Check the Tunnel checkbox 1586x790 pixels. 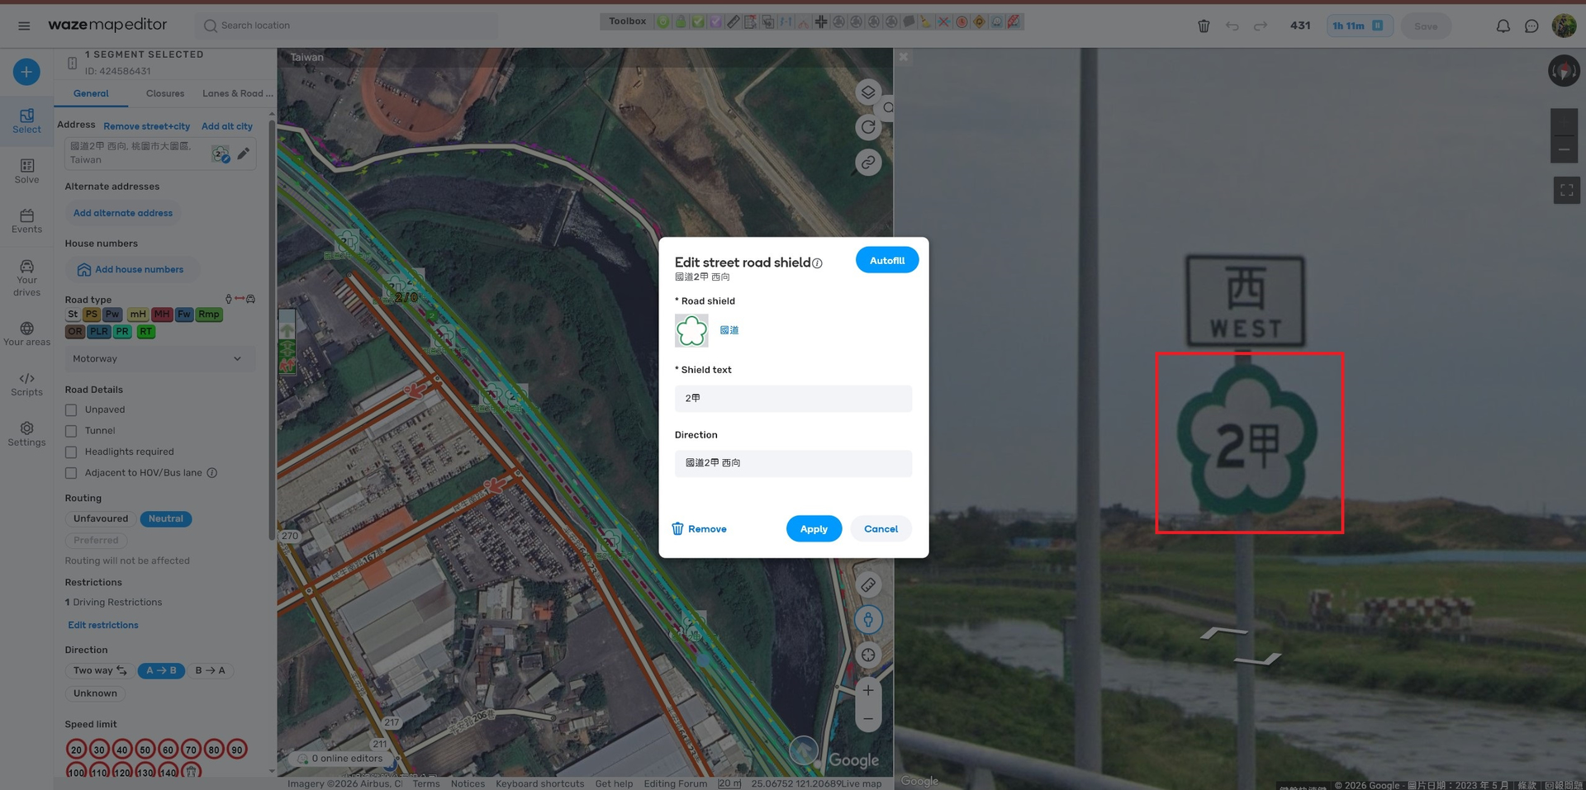coord(71,431)
